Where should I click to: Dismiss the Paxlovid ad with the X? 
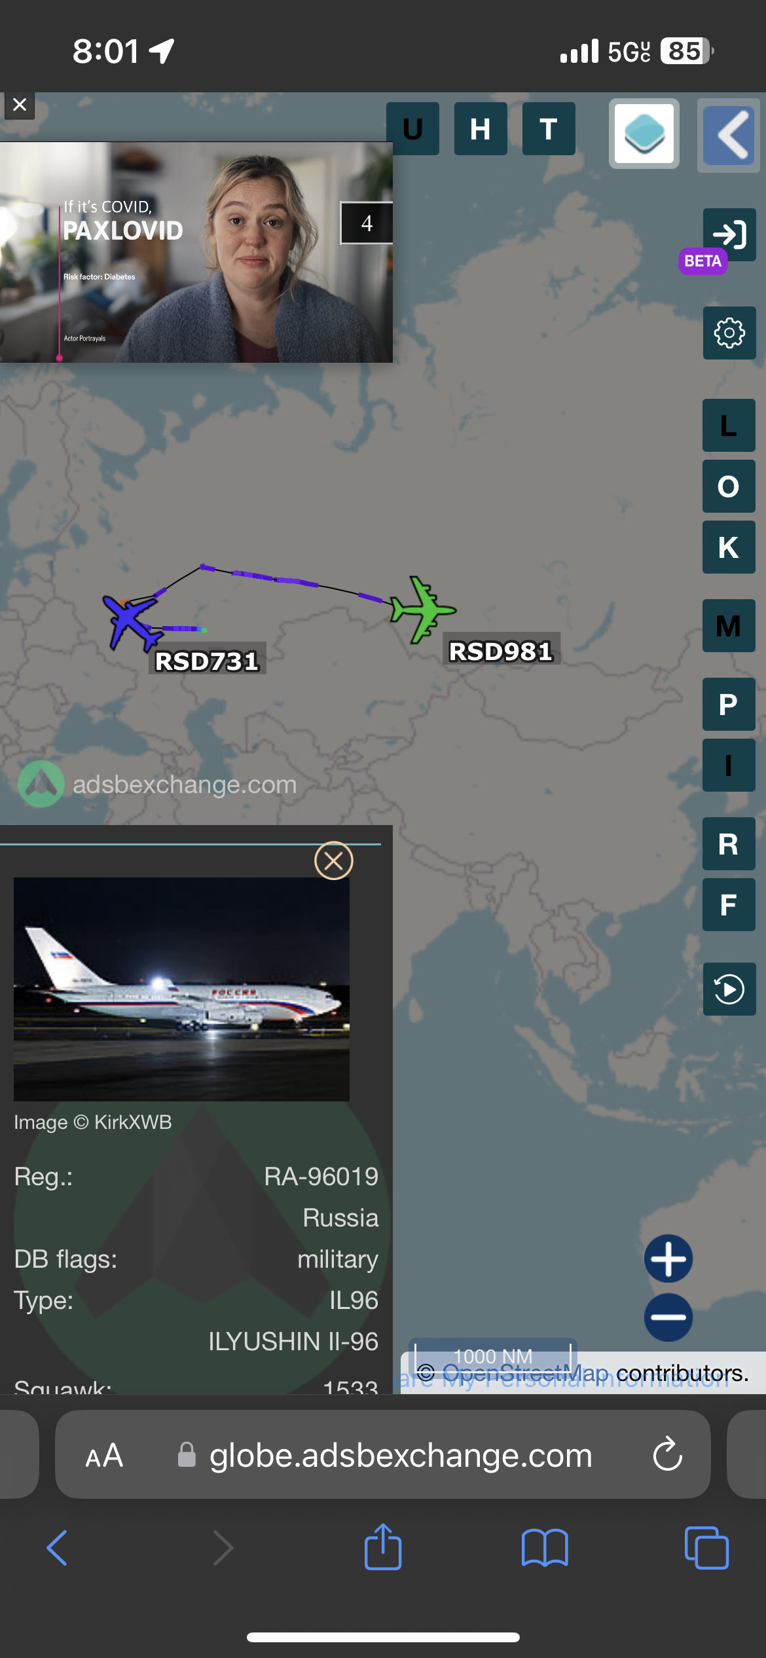pos(20,105)
